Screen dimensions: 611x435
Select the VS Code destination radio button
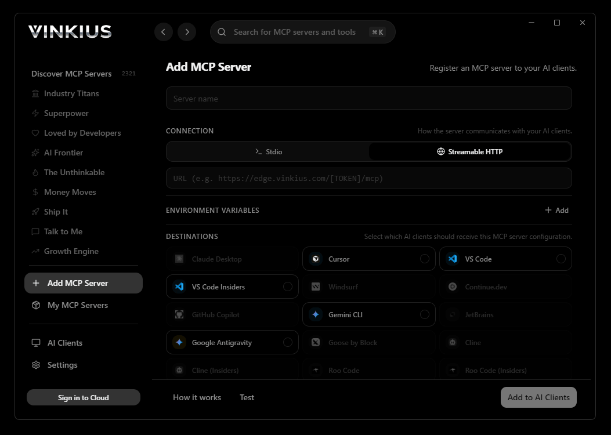coord(561,259)
